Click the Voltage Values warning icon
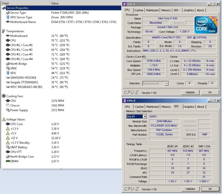 click(4, 119)
